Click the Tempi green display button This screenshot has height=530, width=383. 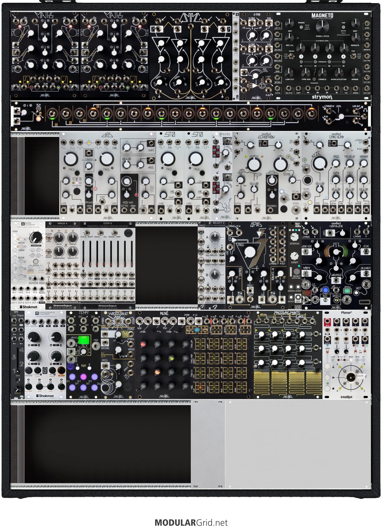83,339
